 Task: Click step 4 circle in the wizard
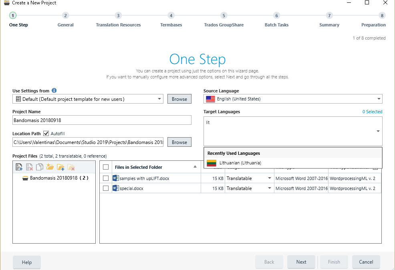(171, 16)
